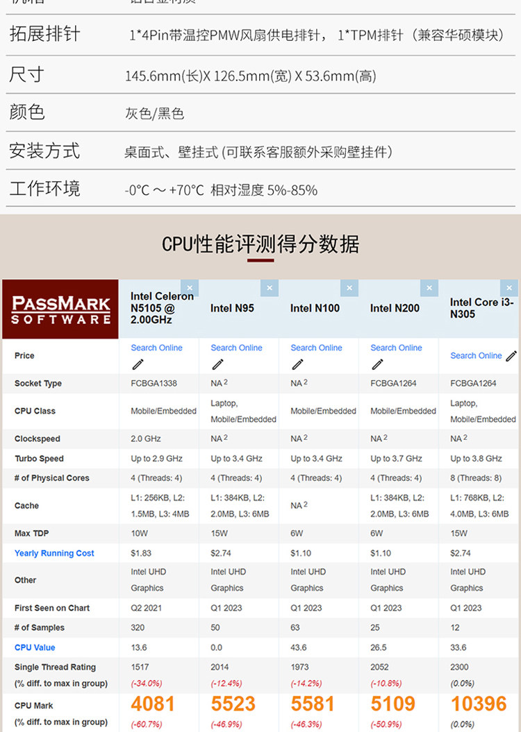Close the Intel Core i3-N305 column
This screenshot has height=732, width=521.
tap(509, 288)
